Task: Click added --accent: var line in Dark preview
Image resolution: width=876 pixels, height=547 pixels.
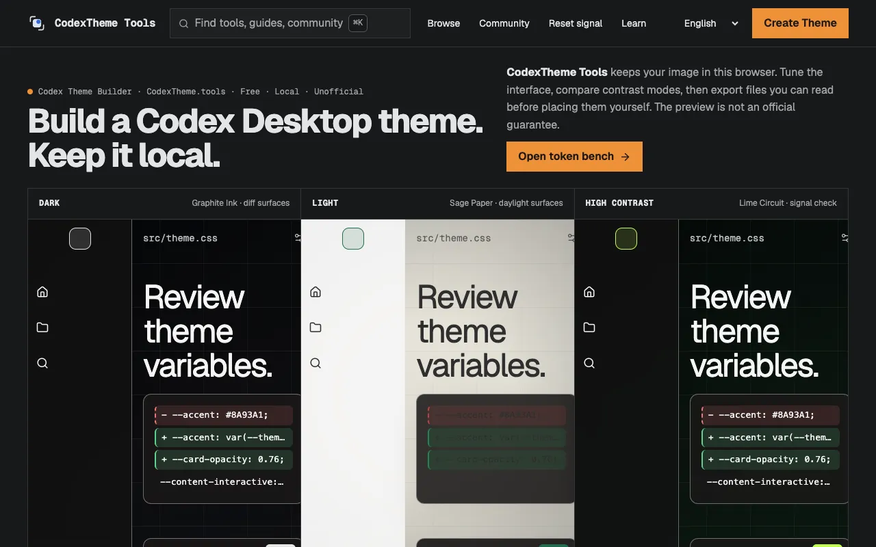Action: (224, 438)
